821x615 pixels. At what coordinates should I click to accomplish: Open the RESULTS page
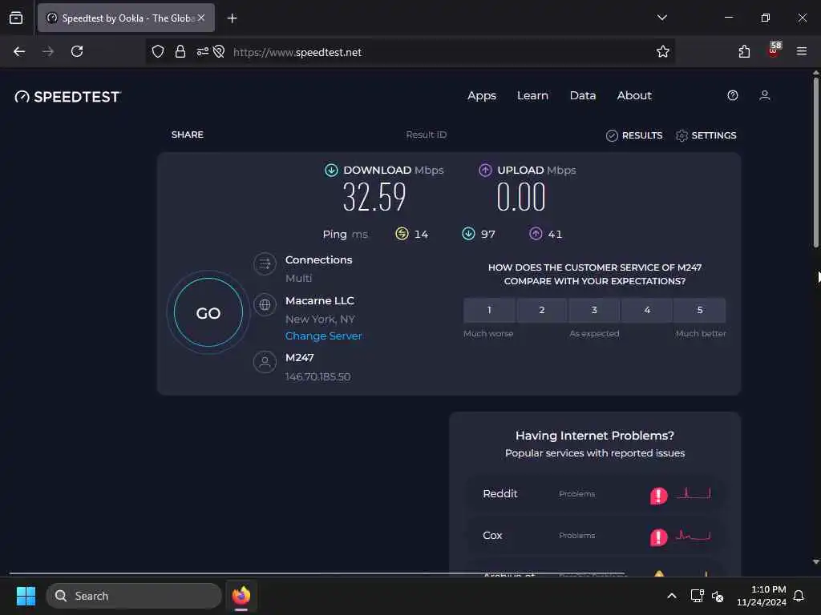pyautogui.click(x=634, y=135)
